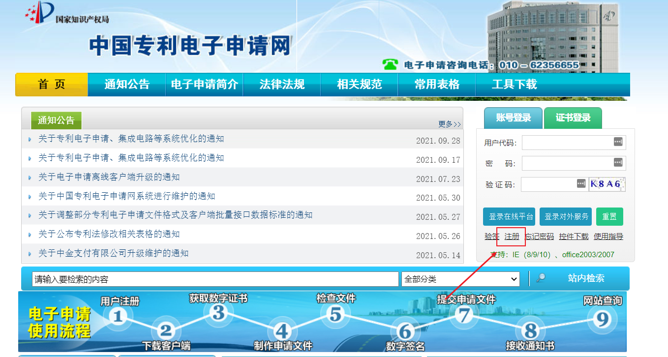Click step 2 下载客户端 circle
This screenshot has height=357, width=668.
point(167,331)
